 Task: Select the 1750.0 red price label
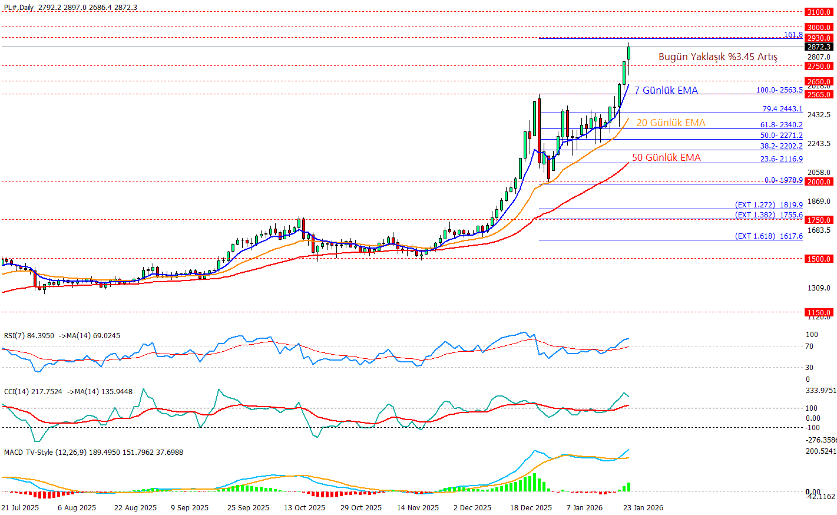[x=819, y=220]
